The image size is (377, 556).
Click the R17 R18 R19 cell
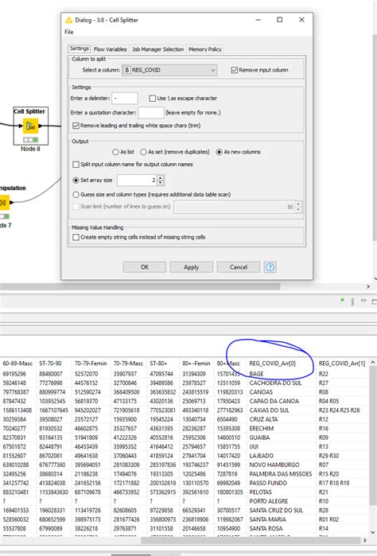pyautogui.click(x=334, y=483)
